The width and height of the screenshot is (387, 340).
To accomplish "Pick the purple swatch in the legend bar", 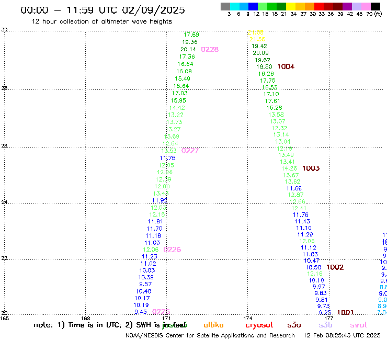I will point(347,6).
